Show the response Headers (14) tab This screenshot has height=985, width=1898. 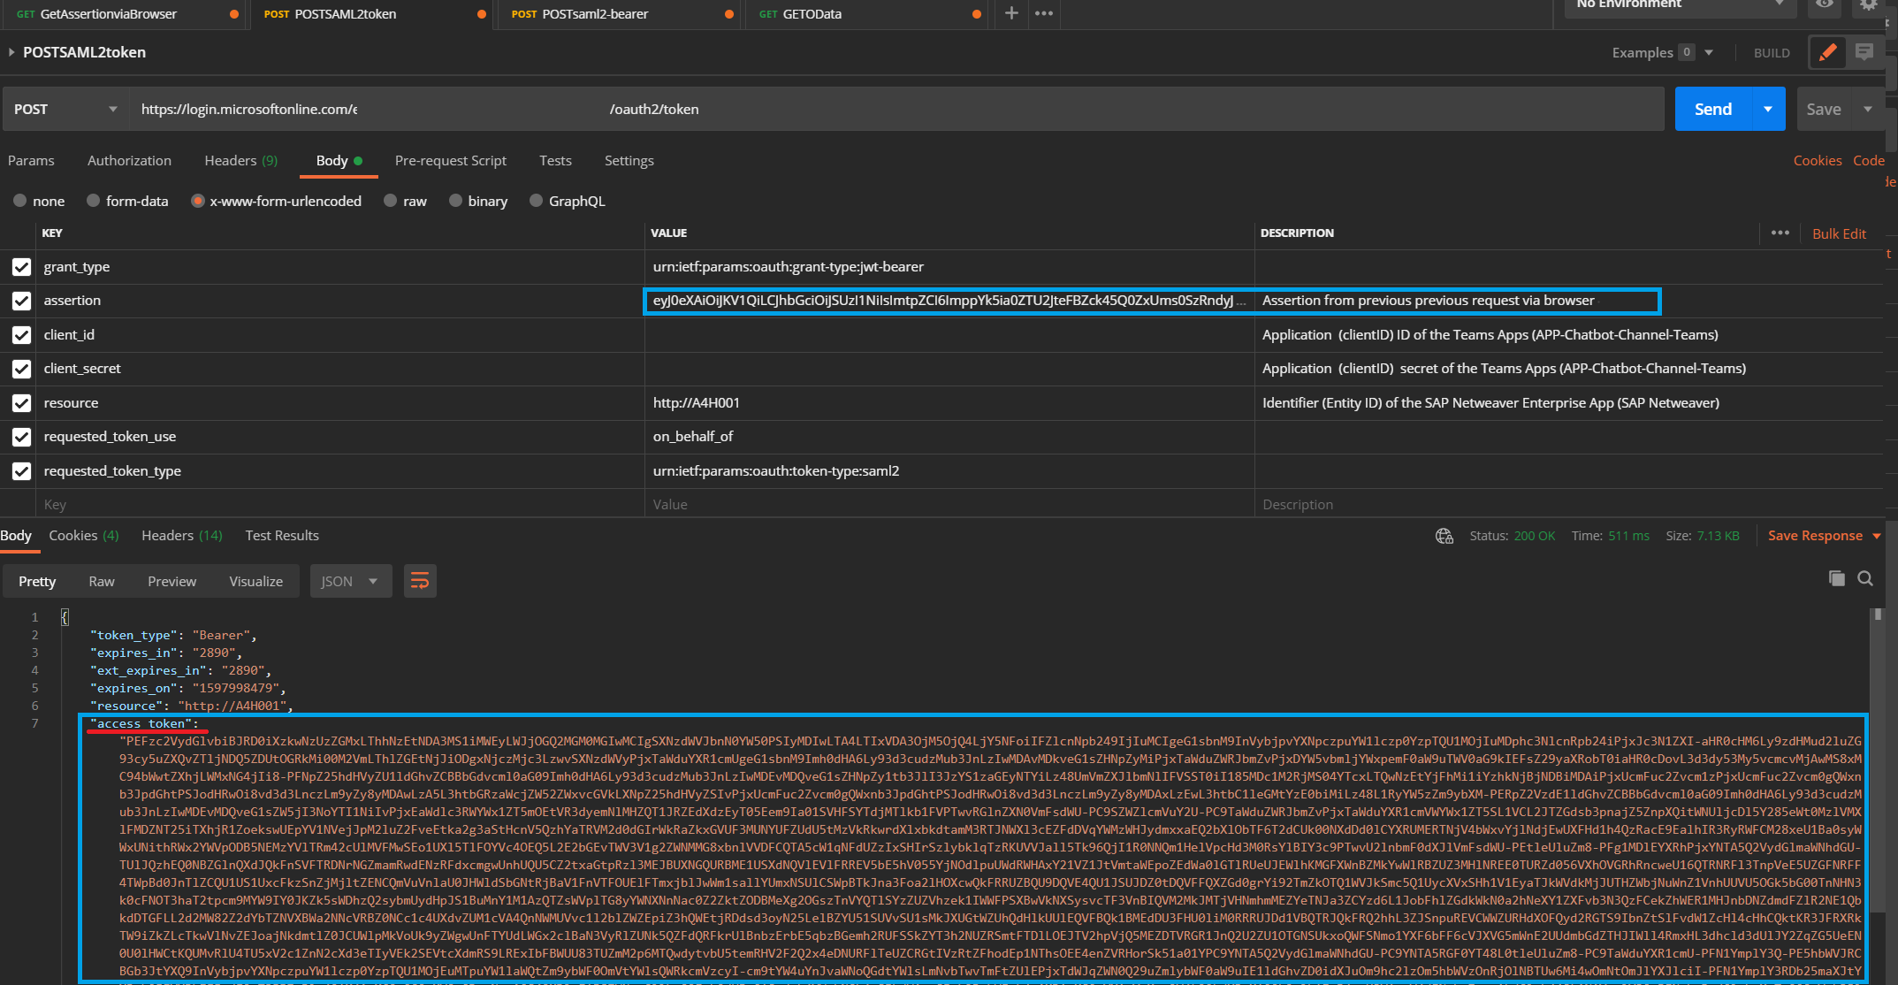tap(182, 535)
